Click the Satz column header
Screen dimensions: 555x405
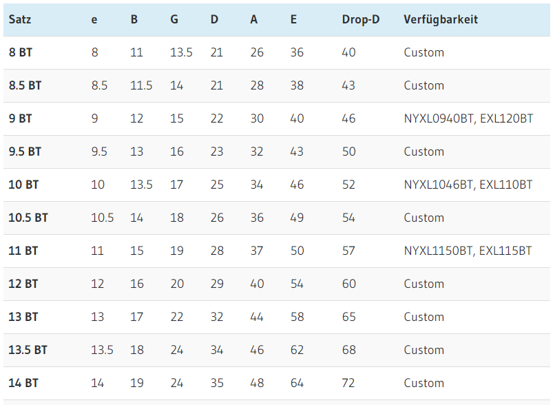tap(20, 19)
